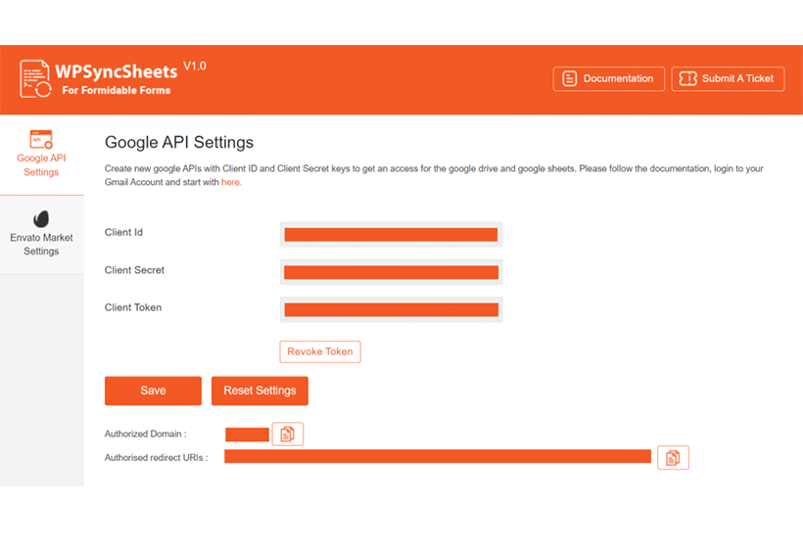Click the "For Formidable Forms" subtitle
Viewport: 803px width, 548px height.
tap(117, 91)
